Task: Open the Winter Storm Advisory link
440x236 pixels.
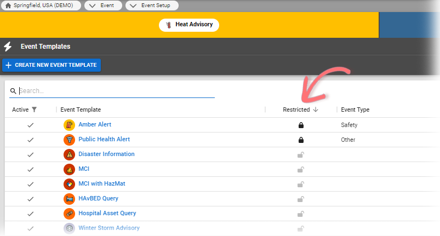Action: point(109,228)
